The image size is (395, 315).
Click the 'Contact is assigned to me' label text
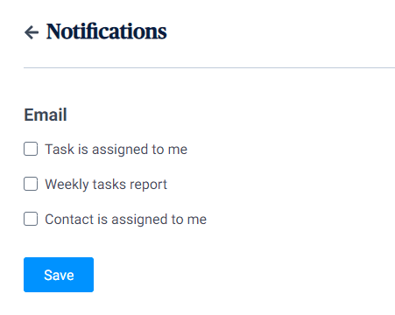126,220
